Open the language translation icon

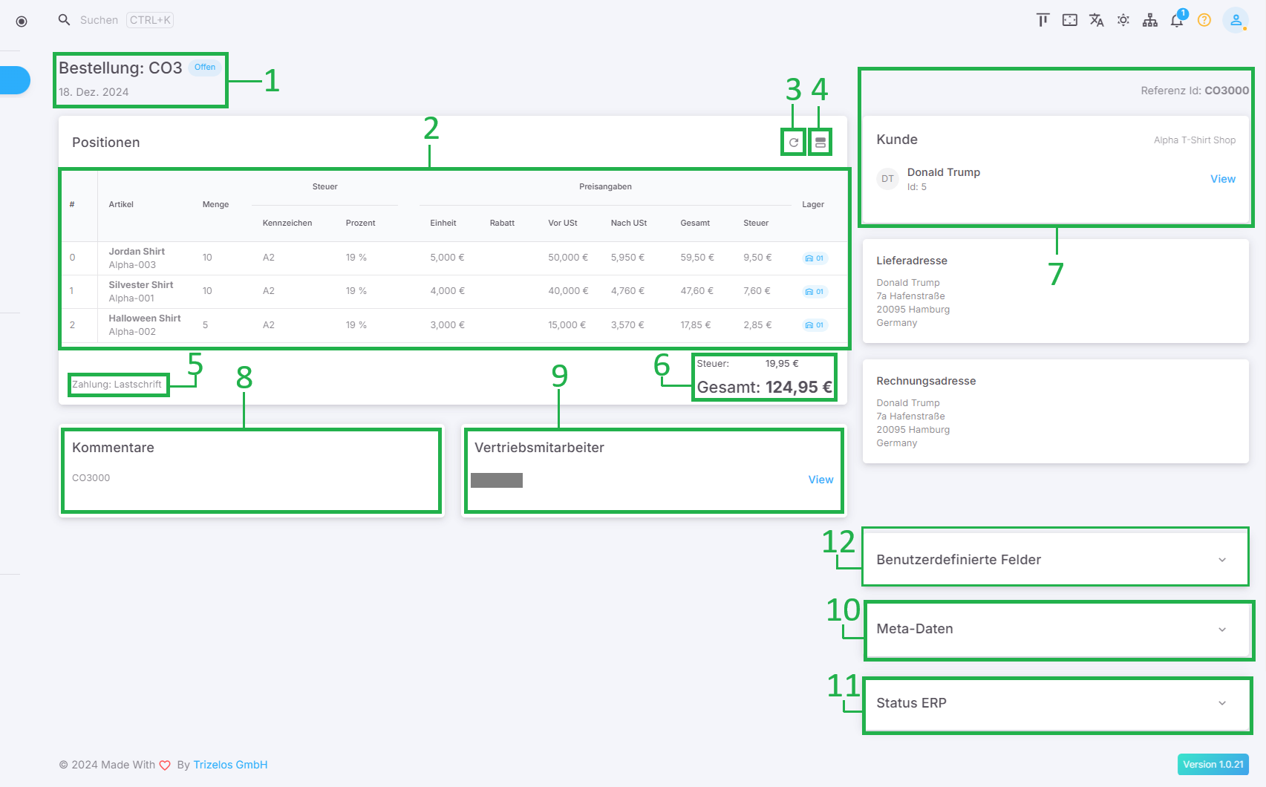coord(1097,20)
